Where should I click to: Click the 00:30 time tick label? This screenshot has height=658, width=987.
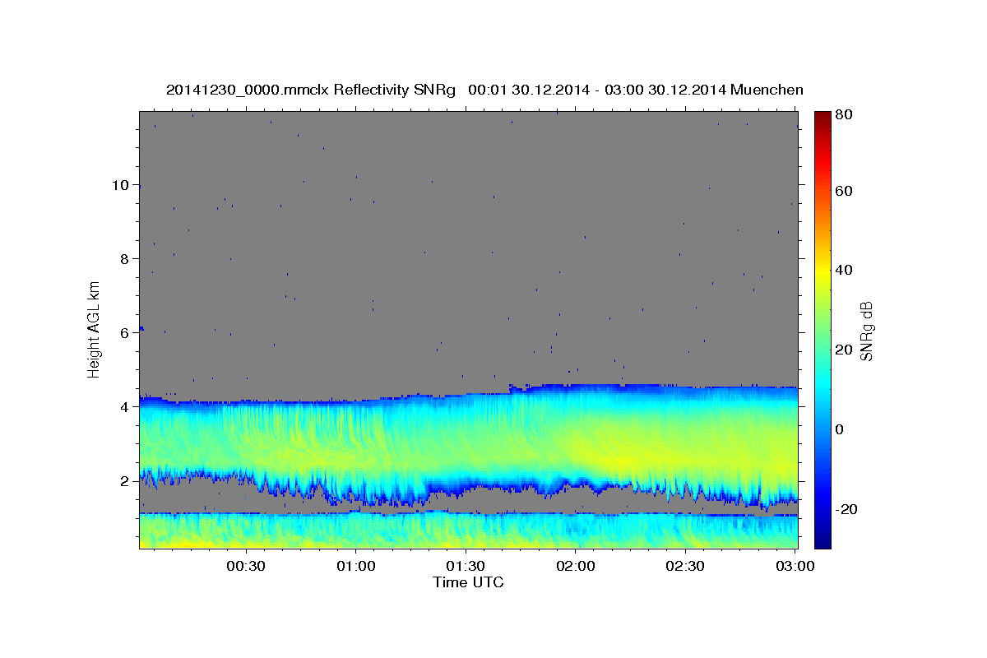[x=246, y=567]
